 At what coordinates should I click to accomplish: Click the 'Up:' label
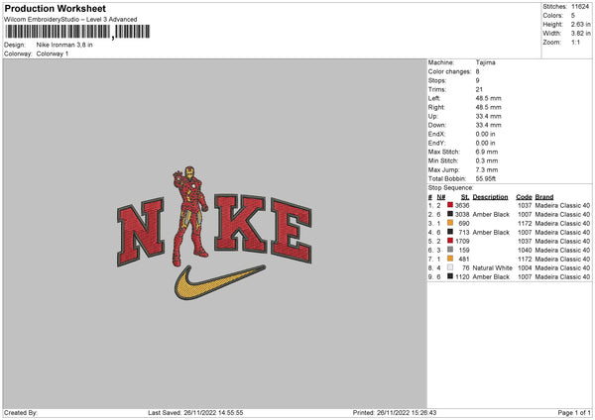pyautogui.click(x=433, y=116)
